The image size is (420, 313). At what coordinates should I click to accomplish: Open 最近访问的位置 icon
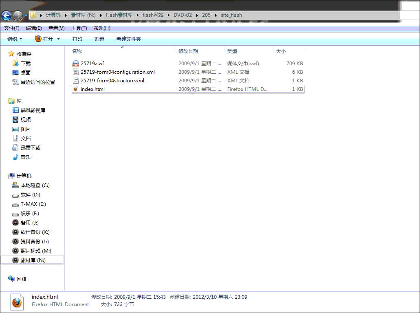click(15, 82)
